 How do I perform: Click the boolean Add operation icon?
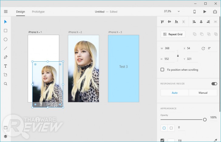(x=195, y=34)
